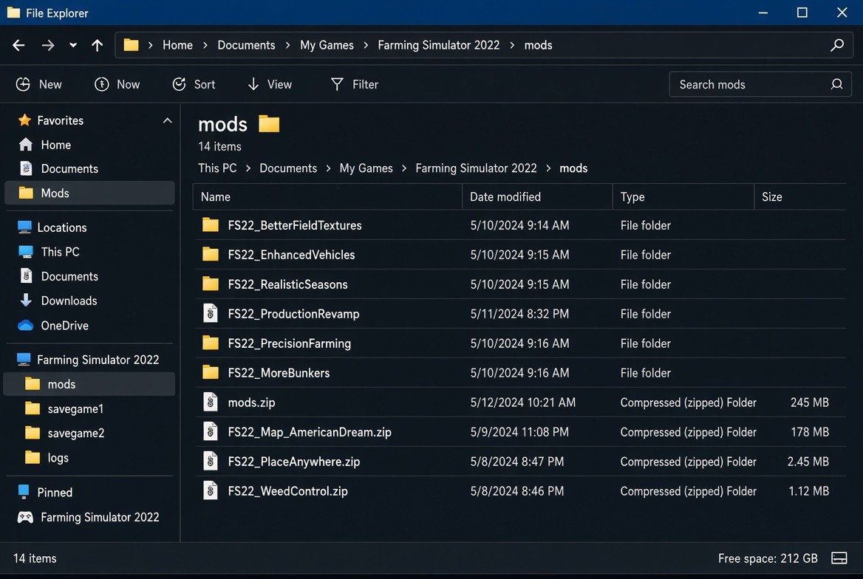Screen dimensions: 863x579
Task: Open recent locations dropdown arrow
Action: point(73,45)
